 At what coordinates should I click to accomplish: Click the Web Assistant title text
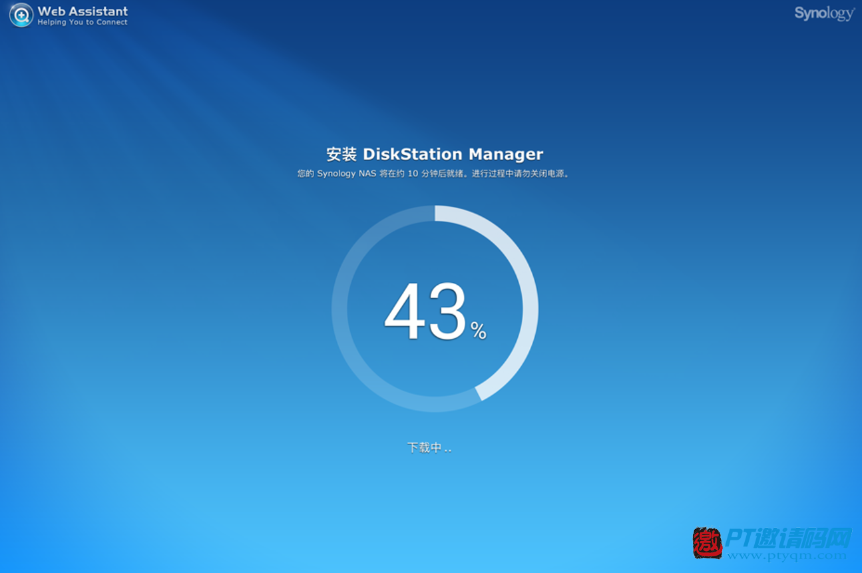pyautogui.click(x=83, y=11)
